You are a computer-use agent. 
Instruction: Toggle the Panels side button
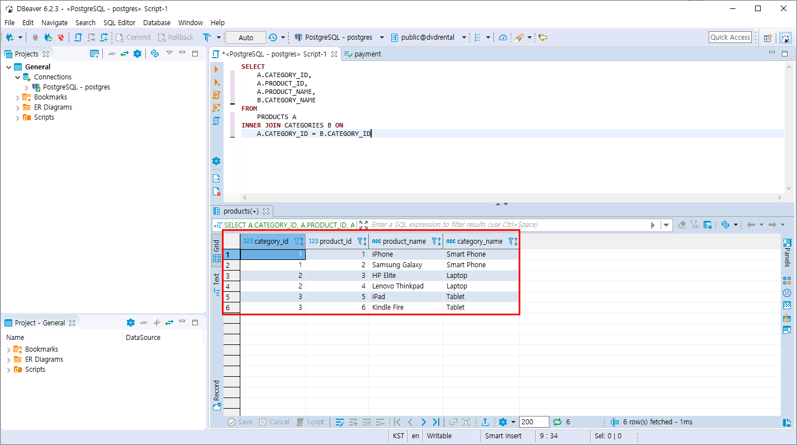pyautogui.click(x=787, y=253)
